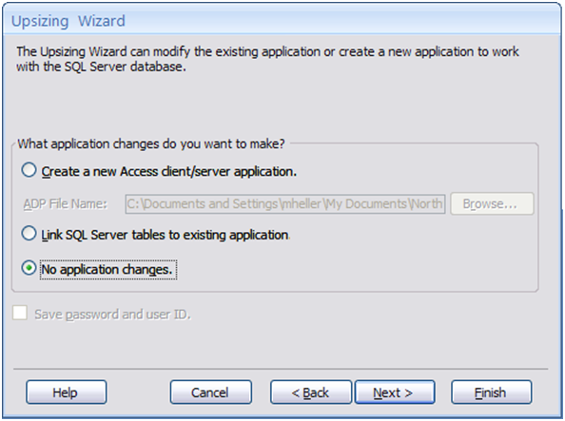This screenshot has width=565, height=421.
Task: Open the wizard Help button
Action: pyautogui.click(x=67, y=392)
